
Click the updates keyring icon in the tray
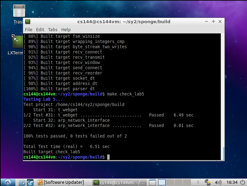[x=207, y=182]
